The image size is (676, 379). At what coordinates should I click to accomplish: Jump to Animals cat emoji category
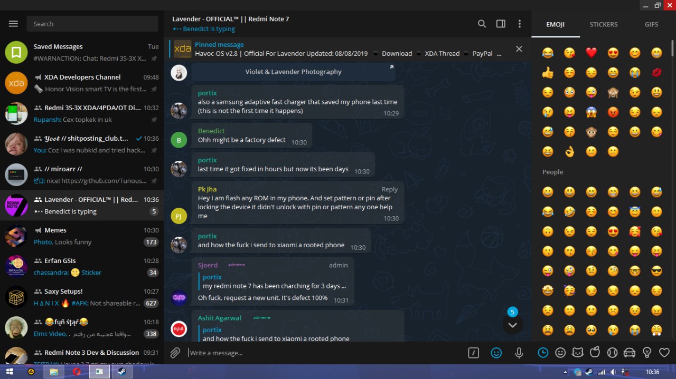(x=578, y=353)
